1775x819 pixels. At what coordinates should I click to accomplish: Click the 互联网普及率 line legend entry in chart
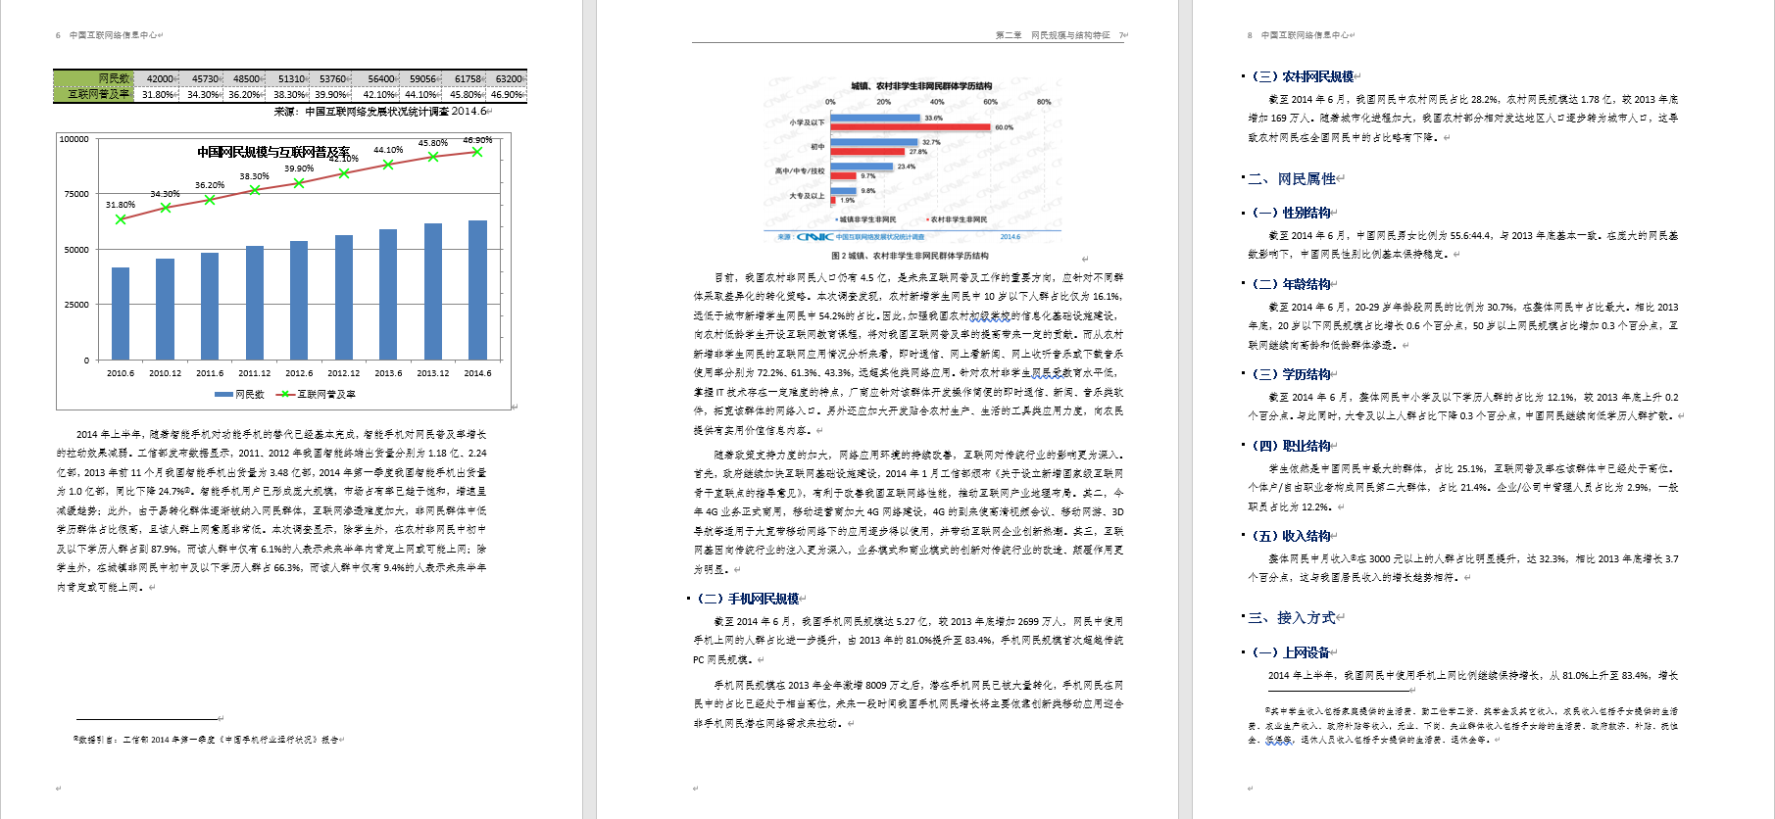coord(316,394)
